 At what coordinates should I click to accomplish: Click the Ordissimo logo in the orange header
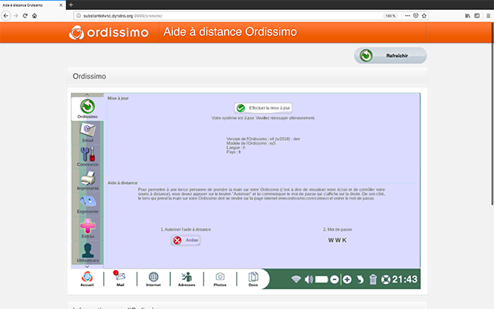pos(109,32)
